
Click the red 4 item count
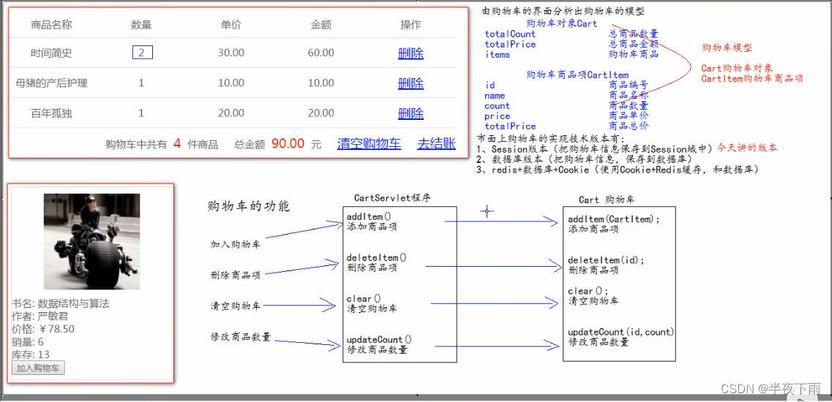177,144
